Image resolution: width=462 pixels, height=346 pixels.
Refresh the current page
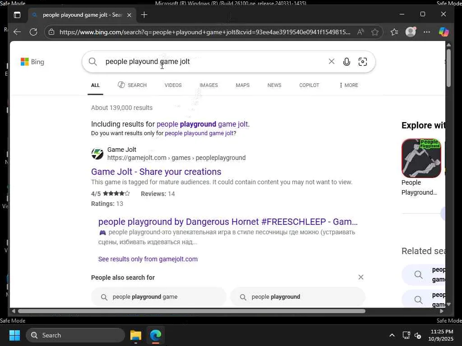33,32
